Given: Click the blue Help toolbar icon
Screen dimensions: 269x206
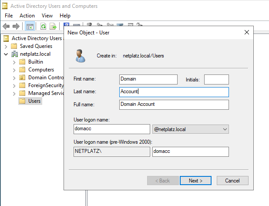Looking at the screenshot, I should (x=67, y=24).
